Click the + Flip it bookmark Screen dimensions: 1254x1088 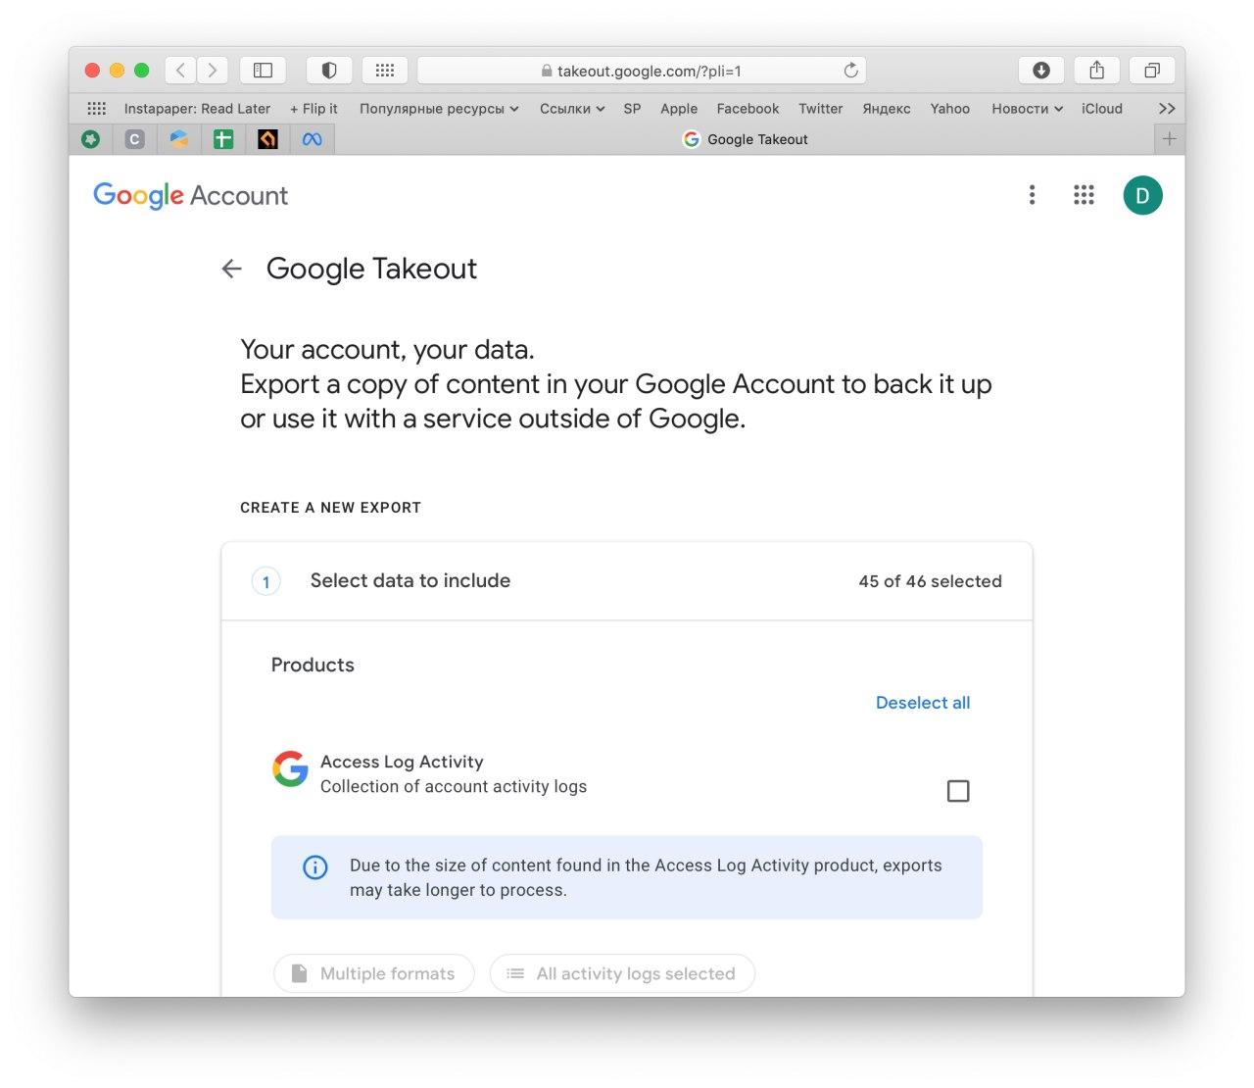313,109
